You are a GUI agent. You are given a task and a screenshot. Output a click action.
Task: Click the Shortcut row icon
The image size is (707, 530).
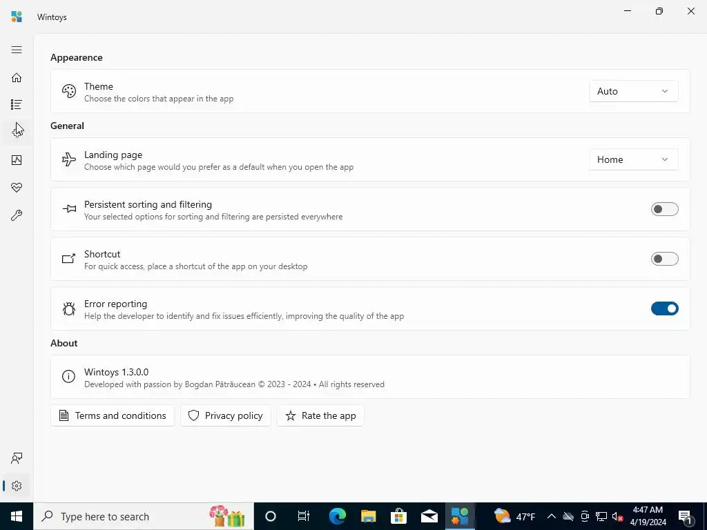coord(69,259)
